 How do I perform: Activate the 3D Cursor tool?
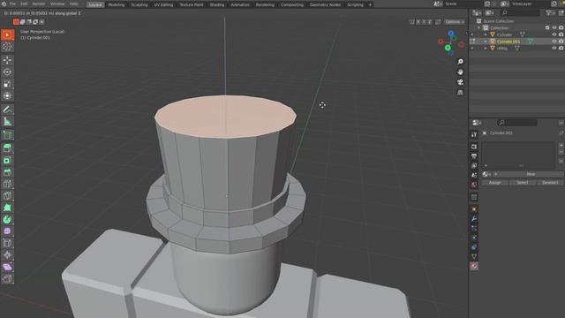(x=7, y=47)
